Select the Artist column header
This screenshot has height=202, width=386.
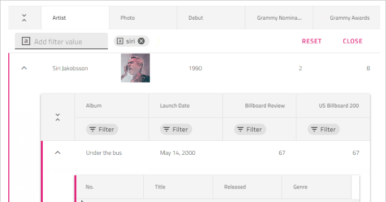75,18
